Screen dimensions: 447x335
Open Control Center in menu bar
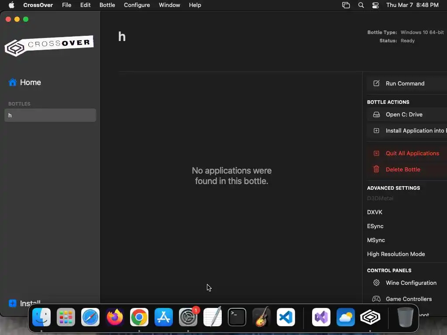tap(375, 5)
